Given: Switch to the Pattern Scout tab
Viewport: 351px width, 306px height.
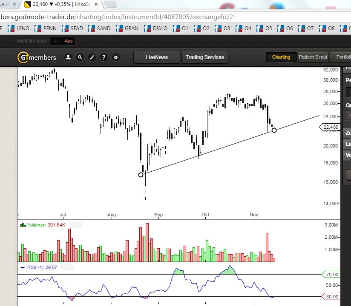Looking at the screenshot, I should click(313, 57).
